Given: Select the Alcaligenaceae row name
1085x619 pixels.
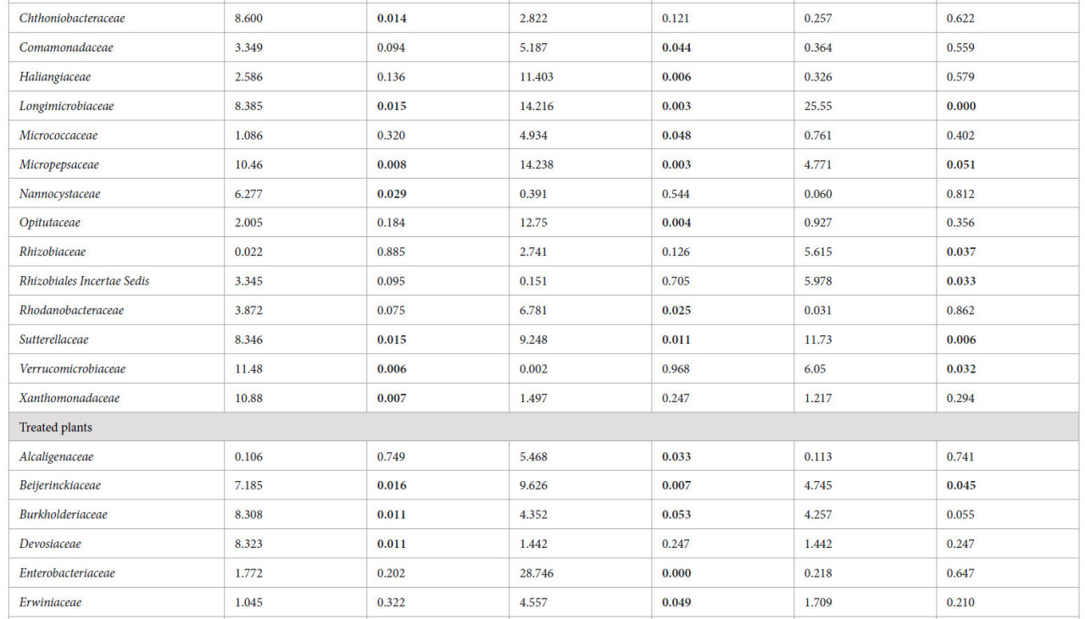Looking at the screenshot, I should tap(56, 456).
